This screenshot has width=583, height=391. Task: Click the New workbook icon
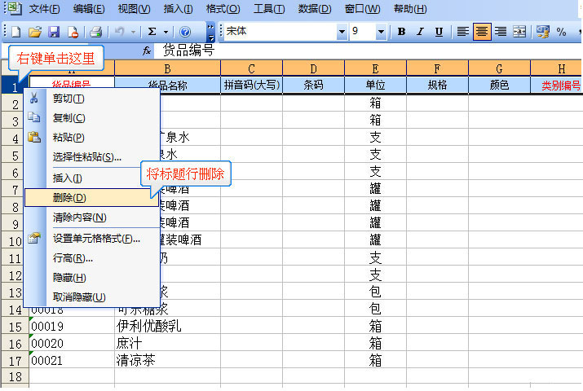16,32
